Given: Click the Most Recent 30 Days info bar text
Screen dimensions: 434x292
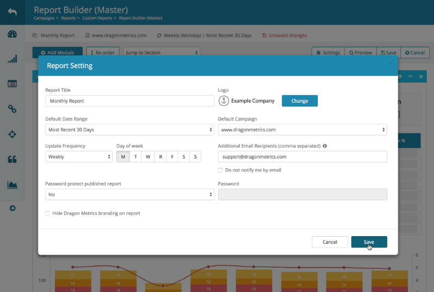Looking at the screenshot, I should coord(228,35).
